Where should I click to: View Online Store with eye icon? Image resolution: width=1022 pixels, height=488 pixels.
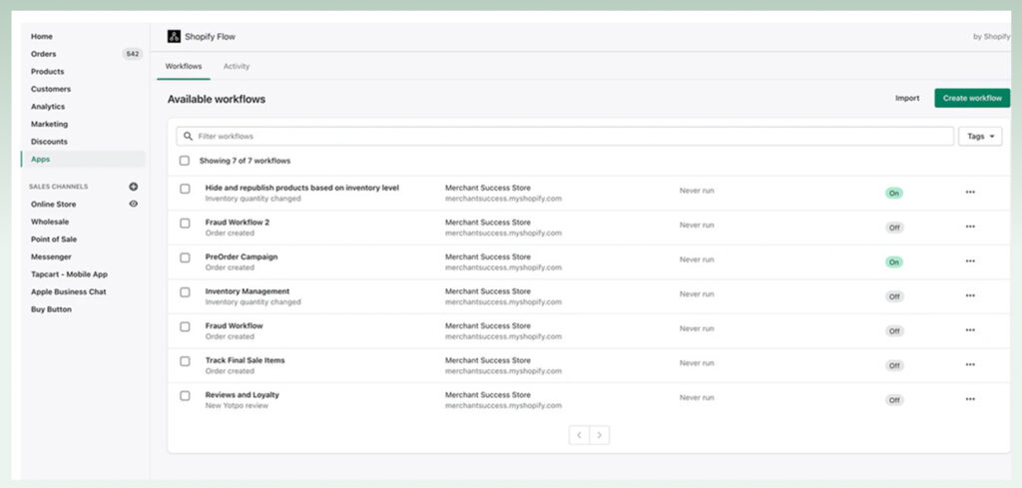(x=134, y=204)
